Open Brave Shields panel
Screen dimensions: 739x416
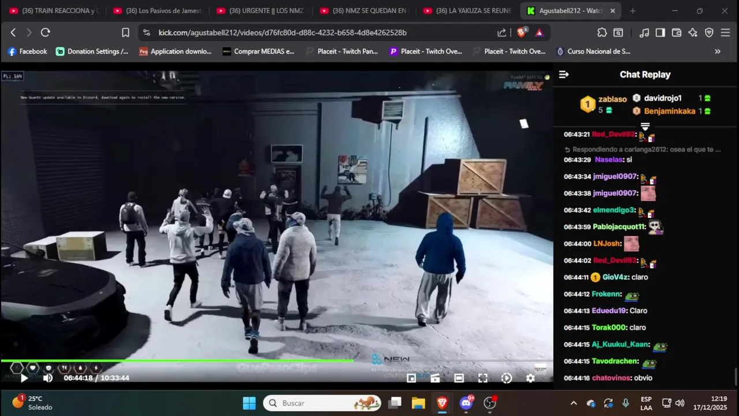(x=521, y=33)
